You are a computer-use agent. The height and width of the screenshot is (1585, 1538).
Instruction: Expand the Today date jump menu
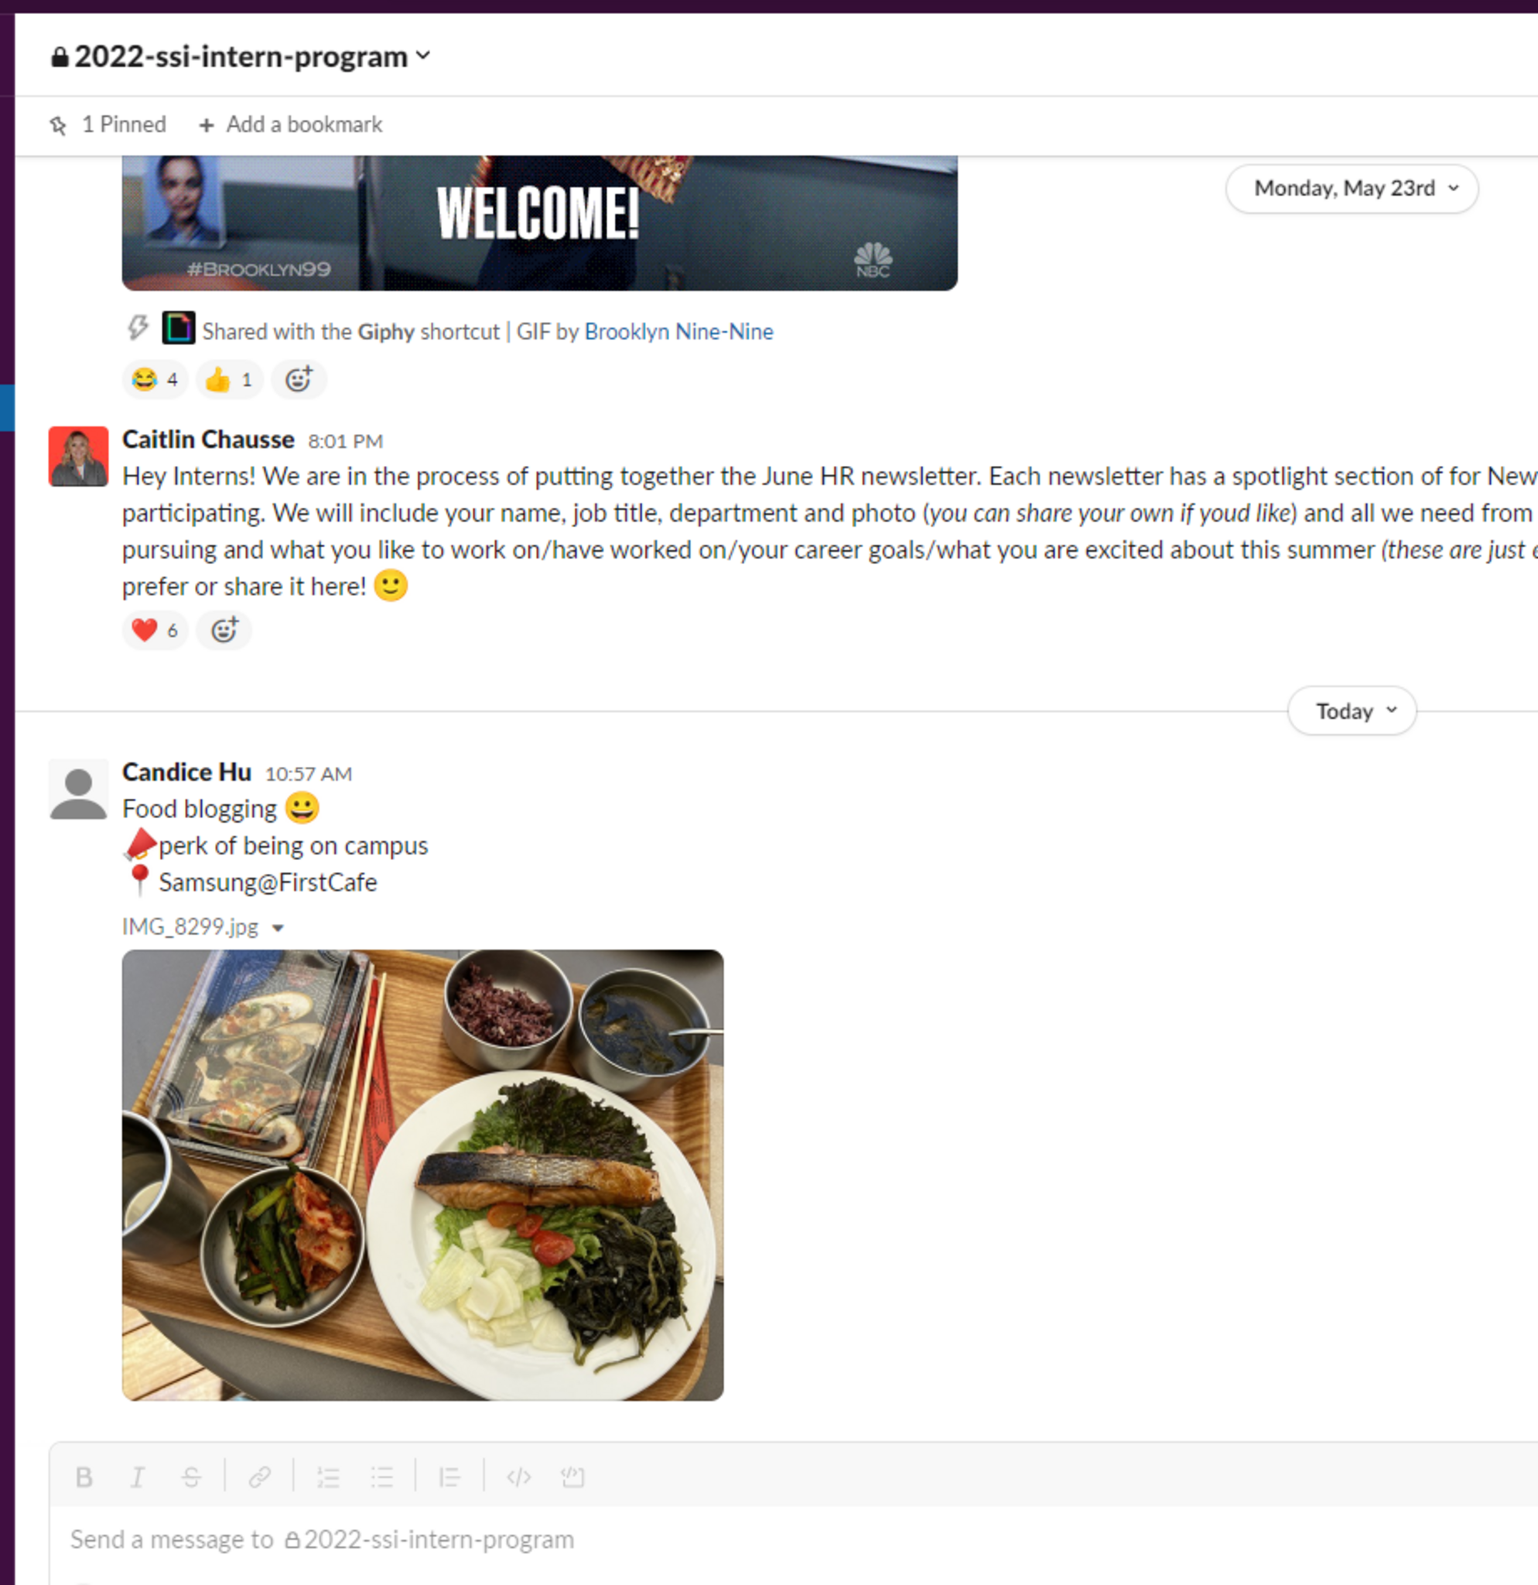coord(1352,710)
